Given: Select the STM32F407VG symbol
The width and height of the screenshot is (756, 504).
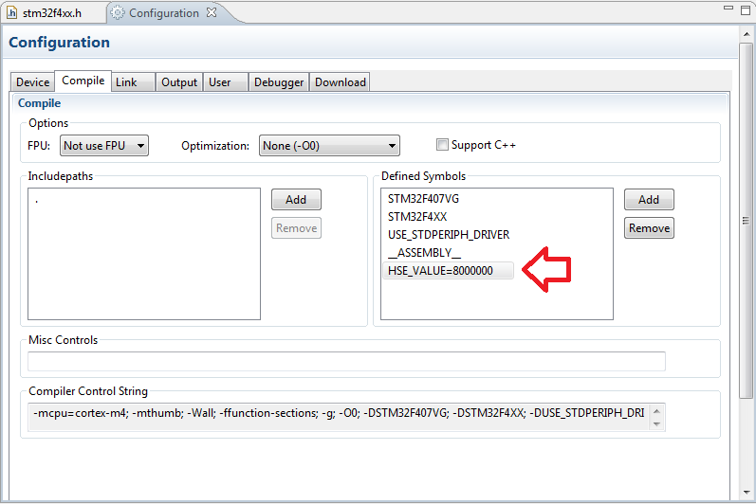Looking at the screenshot, I should pyautogui.click(x=423, y=199).
